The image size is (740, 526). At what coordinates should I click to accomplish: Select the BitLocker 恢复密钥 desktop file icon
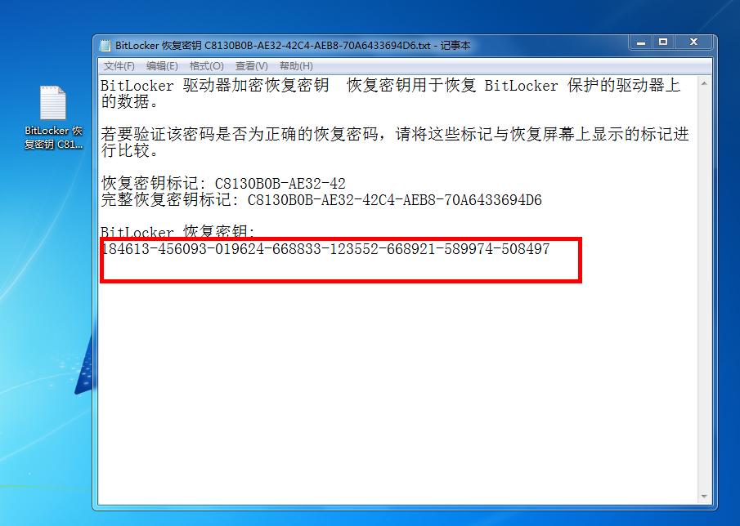pyautogui.click(x=53, y=102)
